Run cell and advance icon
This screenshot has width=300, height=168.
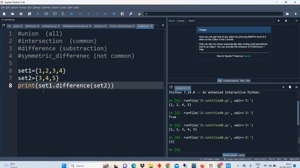click(55, 14)
